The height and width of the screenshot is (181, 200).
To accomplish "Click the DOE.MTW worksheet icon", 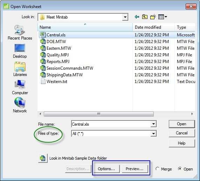I will pyautogui.click(x=43, y=41).
